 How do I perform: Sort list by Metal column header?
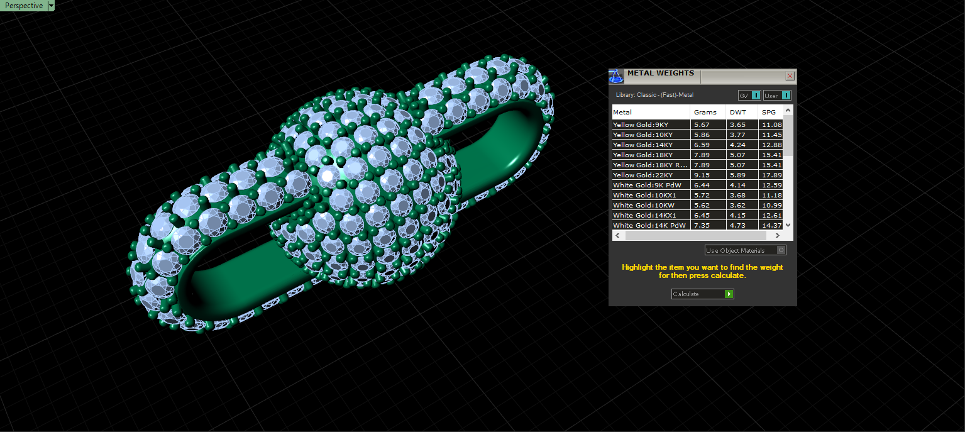(x=651, y=112)
